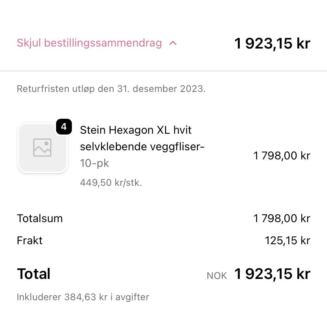Click the shipping cost 125,15 kr
The width and height of the screenshot is (327, 316).
[x=288, y=240]
